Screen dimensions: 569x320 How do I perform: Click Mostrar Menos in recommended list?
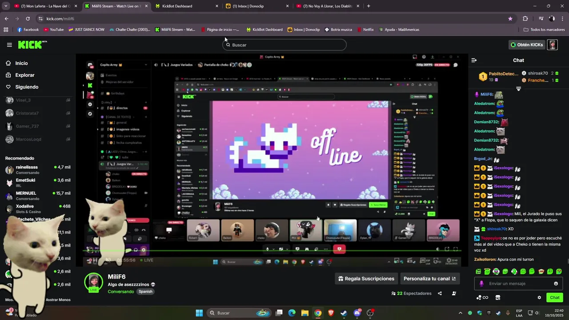58,300
